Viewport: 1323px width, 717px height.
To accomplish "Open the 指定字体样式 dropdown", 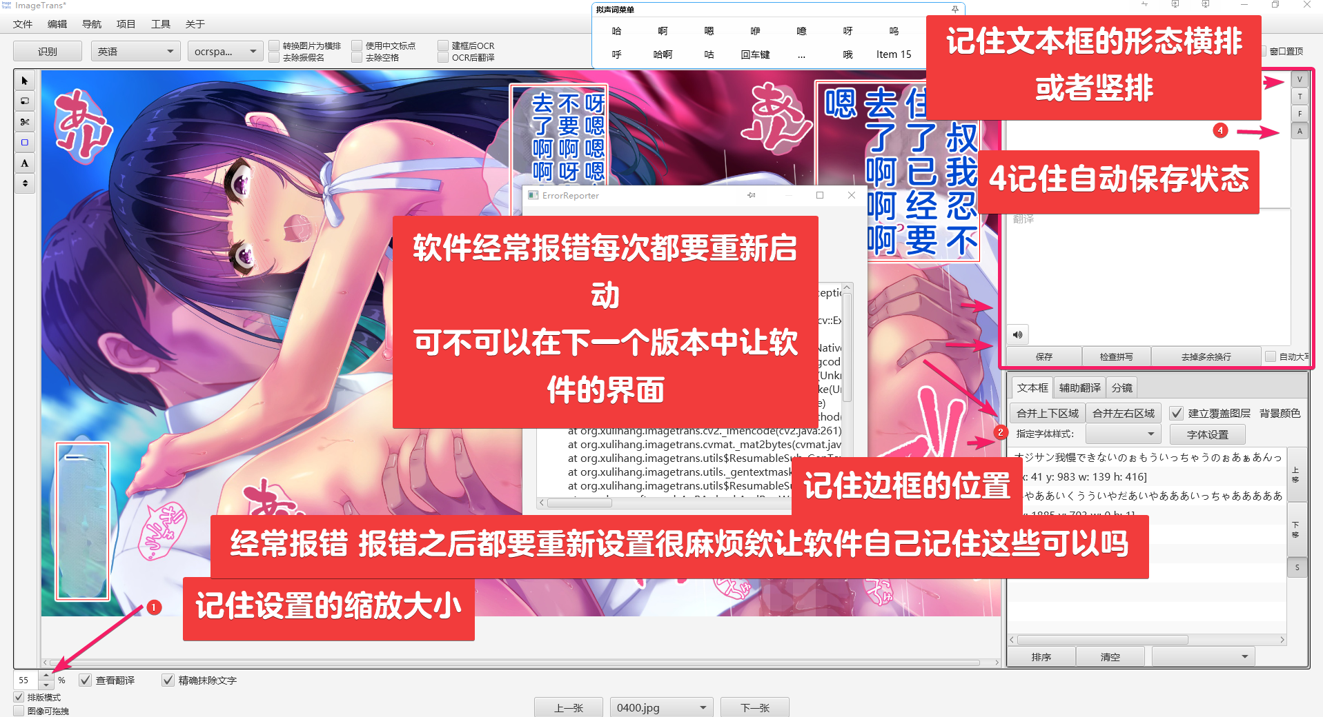I will pos(1123,434).
